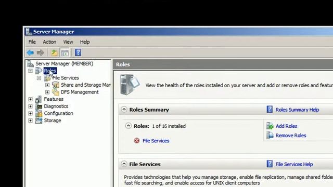Click the Remove Roles icon
Screen dimensions: 333x187
coord(270,135)
